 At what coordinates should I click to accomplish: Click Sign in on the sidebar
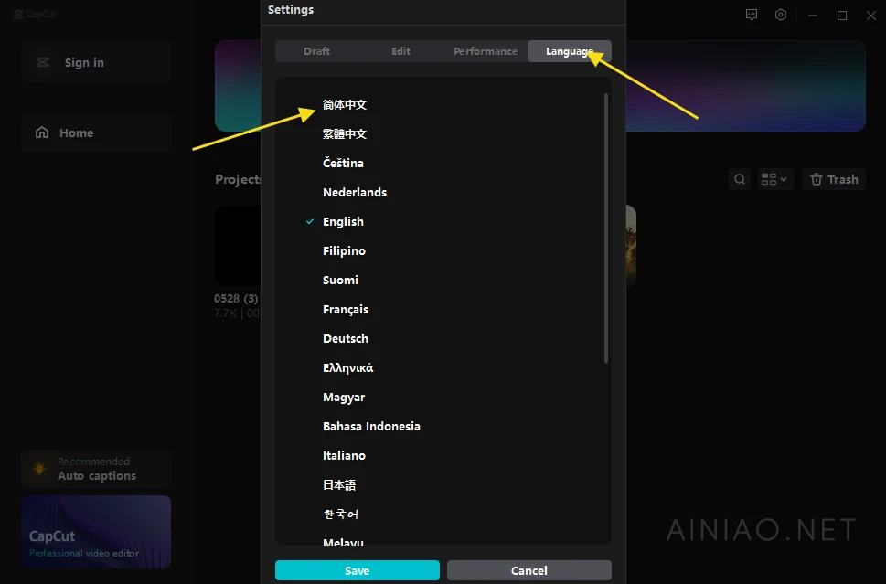(96, 62)
